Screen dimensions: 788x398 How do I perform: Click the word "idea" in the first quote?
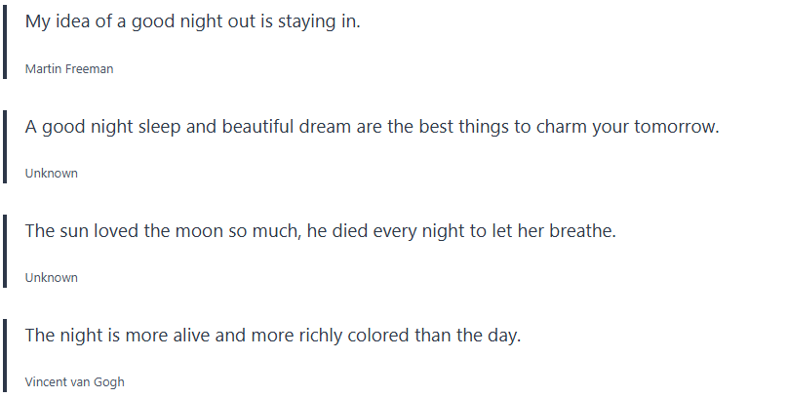click(x=75, y=21)
